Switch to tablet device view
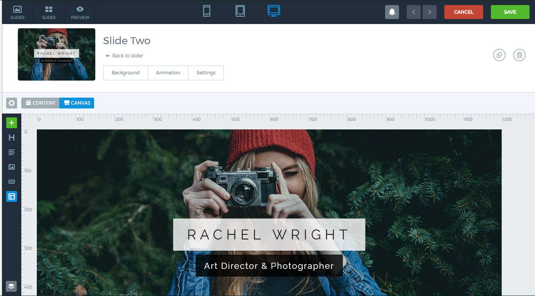Viewport: 535px width, 296px height. 240,11
